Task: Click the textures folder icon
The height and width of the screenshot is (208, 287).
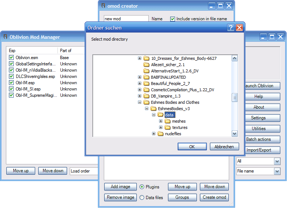Action: [x=168, y=127]
